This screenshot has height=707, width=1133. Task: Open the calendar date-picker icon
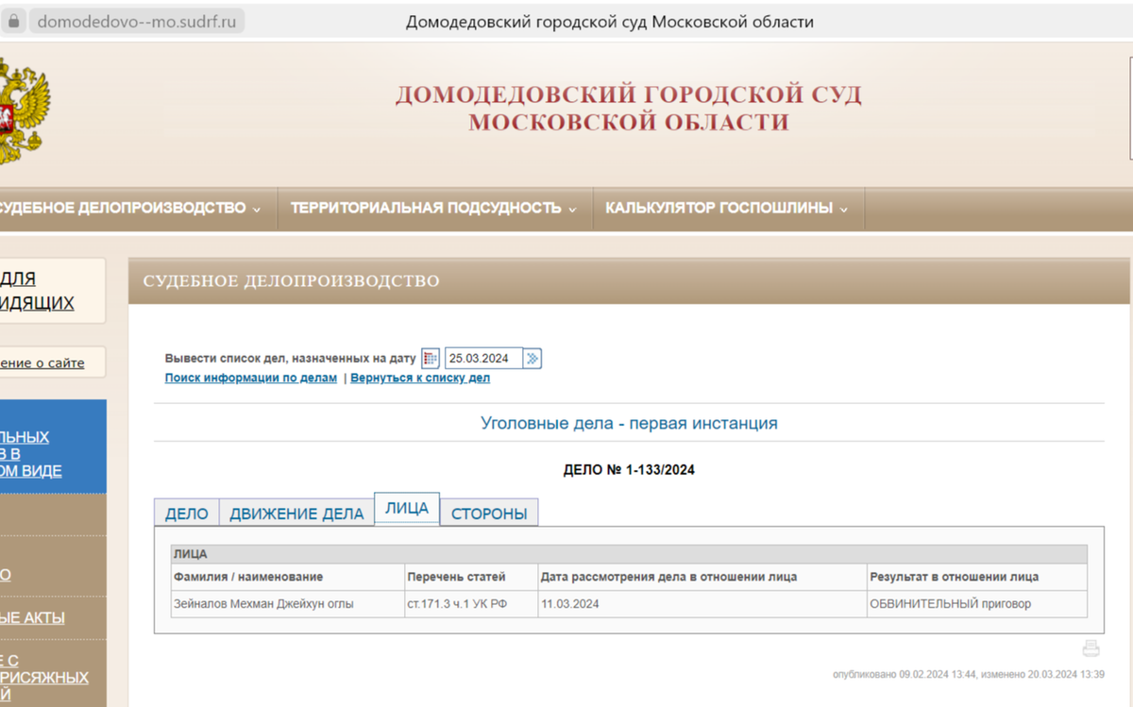[430, 358]
